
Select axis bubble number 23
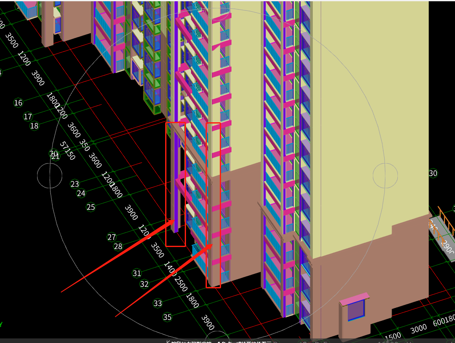pos(75,184)
